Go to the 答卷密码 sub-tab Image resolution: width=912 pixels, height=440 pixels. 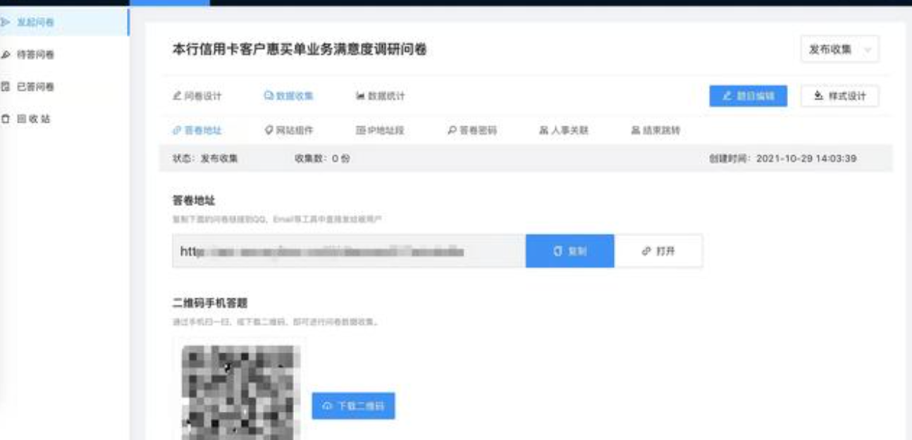click(x=472, y=130)
